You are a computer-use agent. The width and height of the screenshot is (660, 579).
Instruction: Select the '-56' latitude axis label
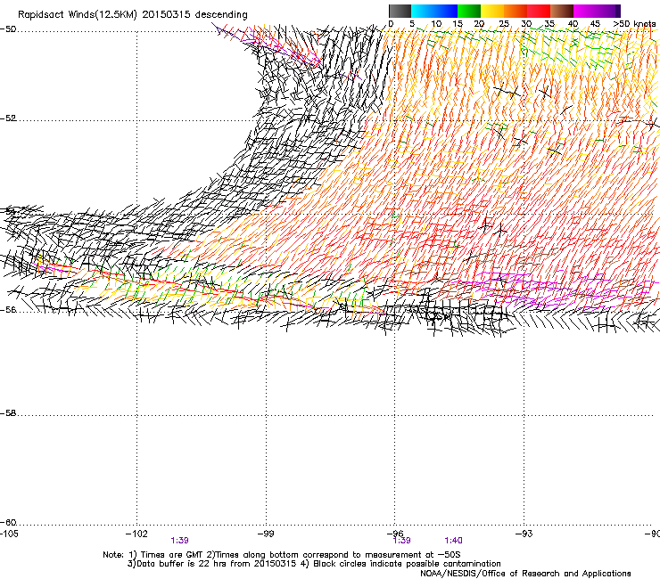(8, 310)
